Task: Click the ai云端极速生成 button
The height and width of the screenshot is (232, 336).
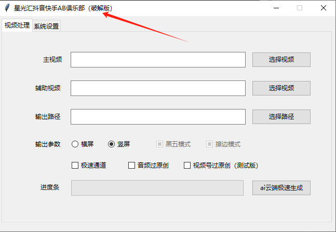Action: tap(281, 188)
